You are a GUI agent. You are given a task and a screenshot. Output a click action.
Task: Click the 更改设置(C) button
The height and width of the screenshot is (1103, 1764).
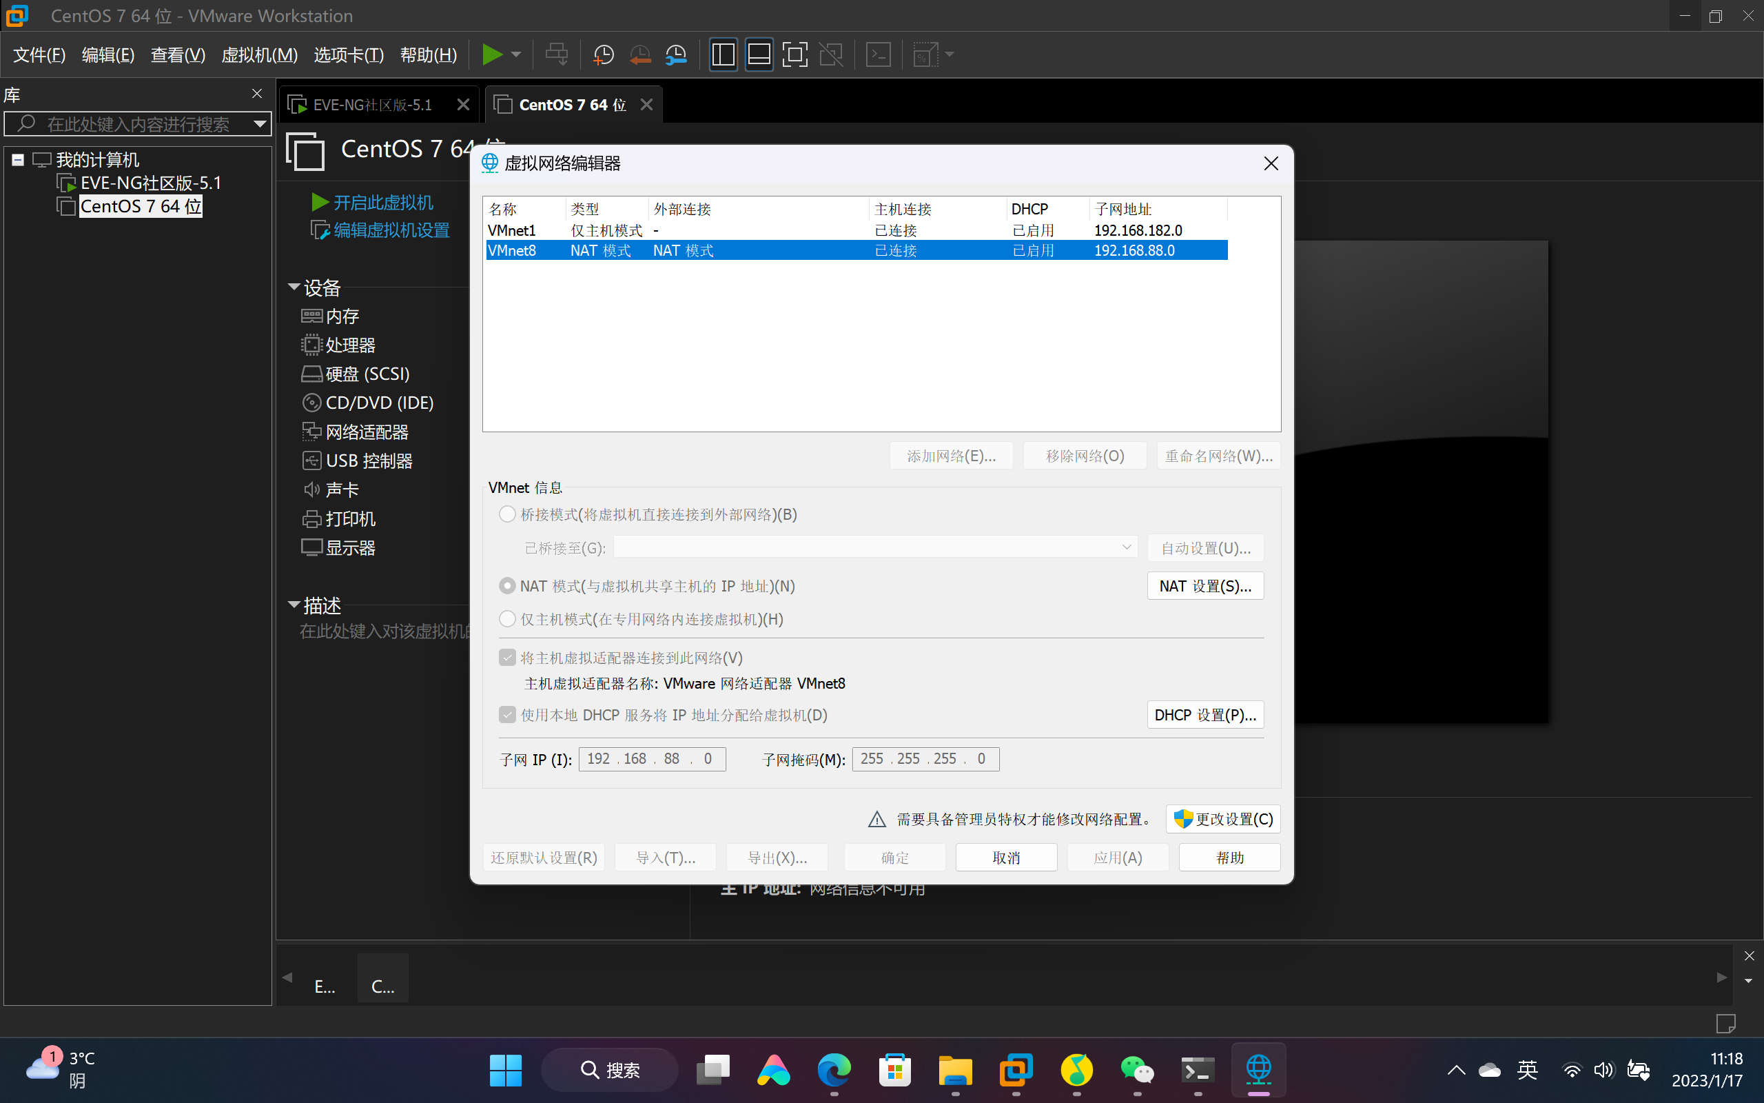[1223, 819]
